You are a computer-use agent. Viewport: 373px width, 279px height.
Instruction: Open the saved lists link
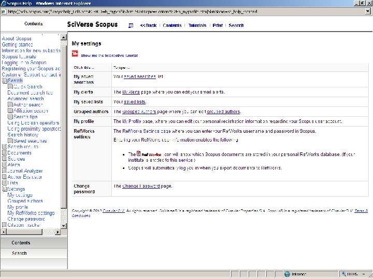134,102
